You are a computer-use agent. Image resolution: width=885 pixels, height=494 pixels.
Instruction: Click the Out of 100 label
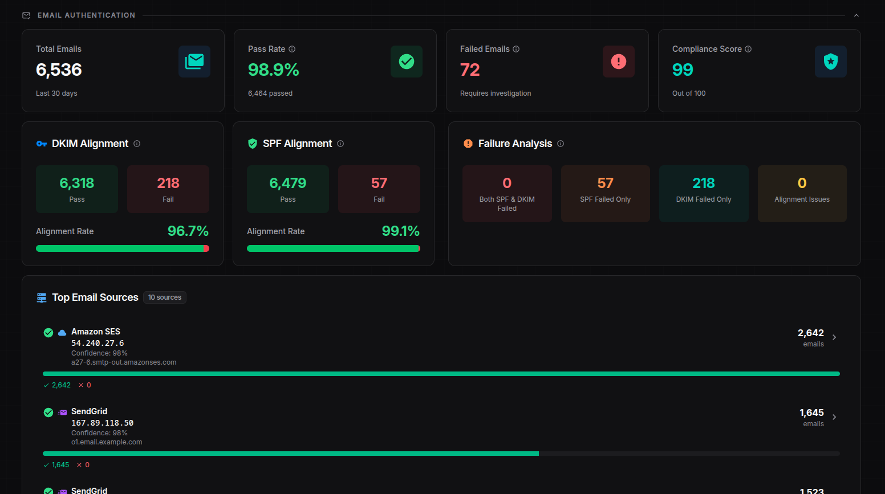pyautogui.click(x=689, y=93)
